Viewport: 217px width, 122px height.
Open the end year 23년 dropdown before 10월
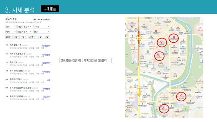coord(32,37)
